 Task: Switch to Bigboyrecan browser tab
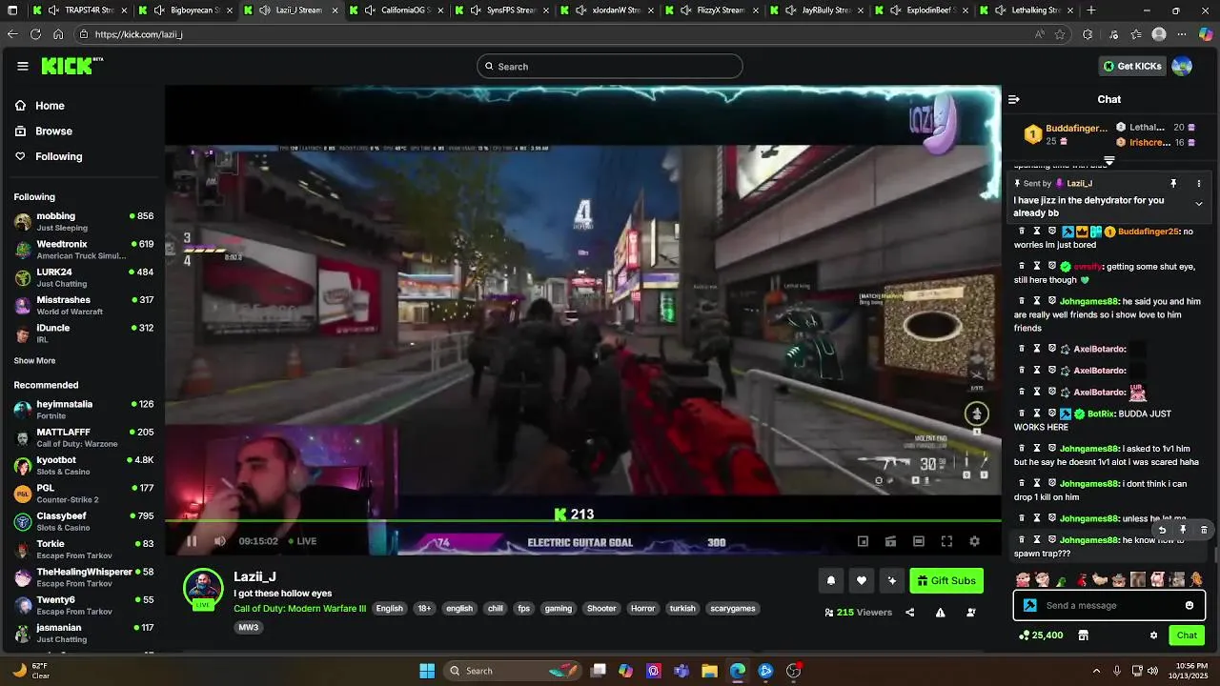187,10
